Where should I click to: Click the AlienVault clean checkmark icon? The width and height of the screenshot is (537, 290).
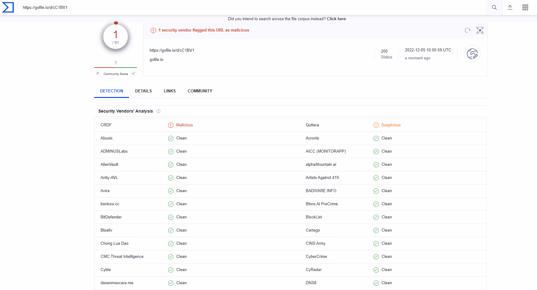tap(171, 165)
